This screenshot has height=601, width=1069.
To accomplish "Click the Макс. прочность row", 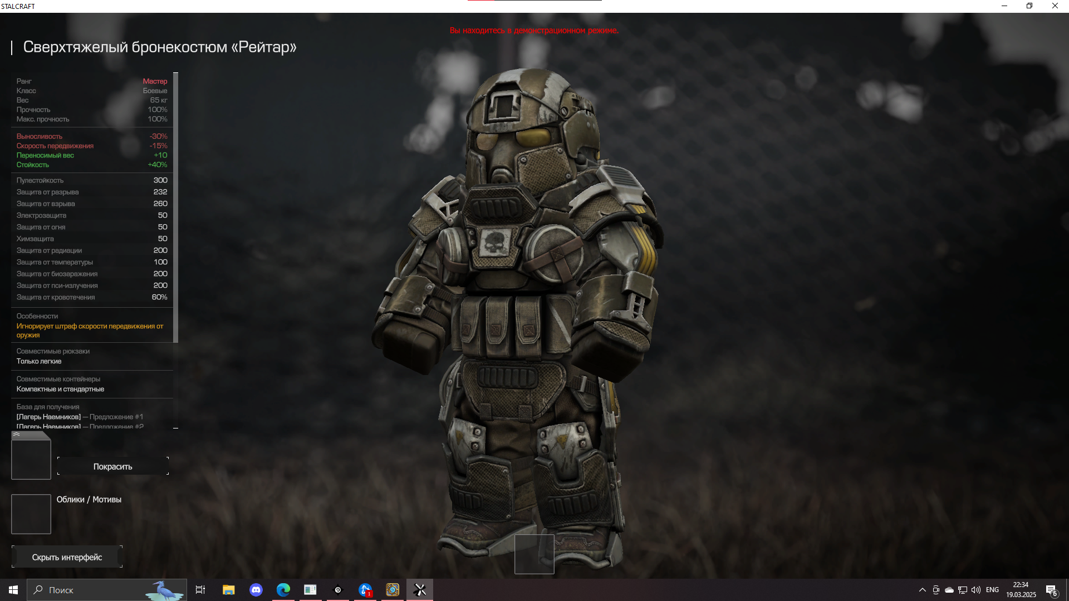I will [x=92, y=119].
